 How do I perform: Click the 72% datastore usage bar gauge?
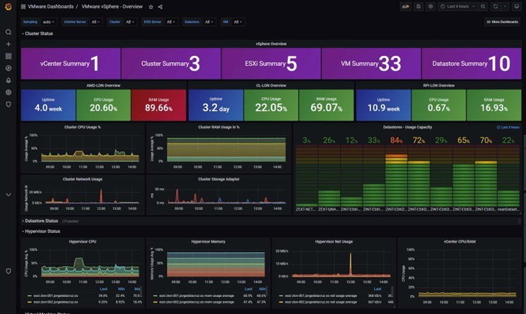419,175
